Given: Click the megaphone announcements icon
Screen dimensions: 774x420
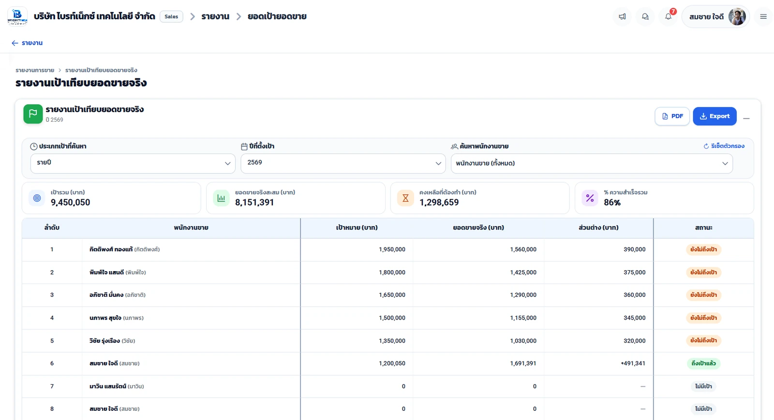Looking at the screenshot, I should pyautogui.click(x=622, y=16).
